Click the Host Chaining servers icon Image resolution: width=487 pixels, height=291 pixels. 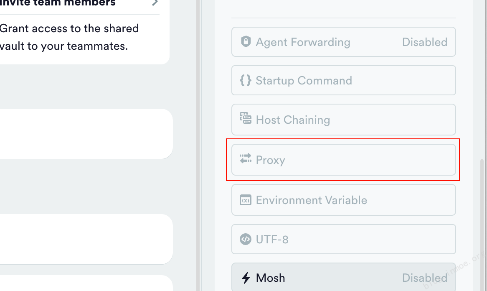click(245, 119)
